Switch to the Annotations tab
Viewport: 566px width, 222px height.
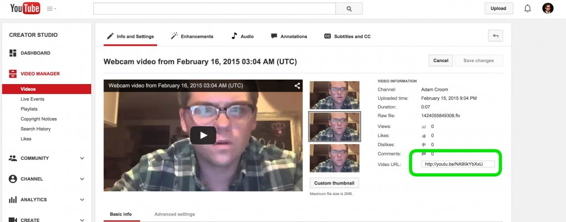(289, 36)
